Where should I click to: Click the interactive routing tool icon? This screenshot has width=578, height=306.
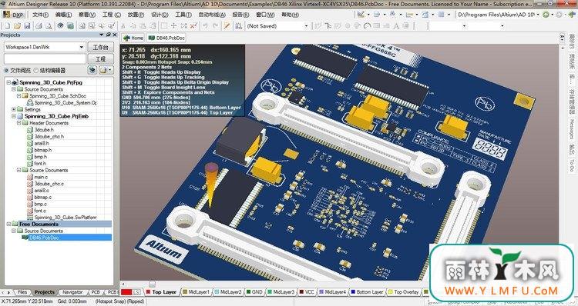click(318, 26)
